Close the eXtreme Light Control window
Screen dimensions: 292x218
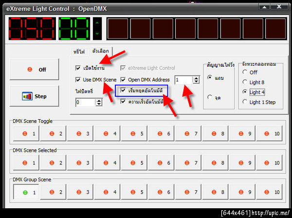pyautogui.click(x=279, y=7)
